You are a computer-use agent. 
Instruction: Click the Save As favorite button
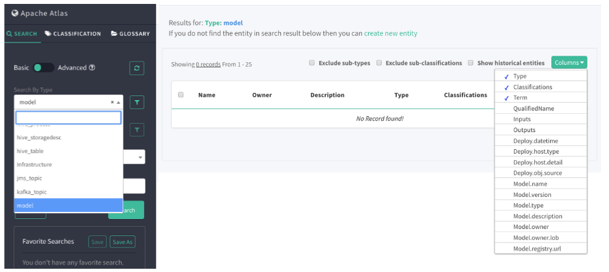point(122,242)
